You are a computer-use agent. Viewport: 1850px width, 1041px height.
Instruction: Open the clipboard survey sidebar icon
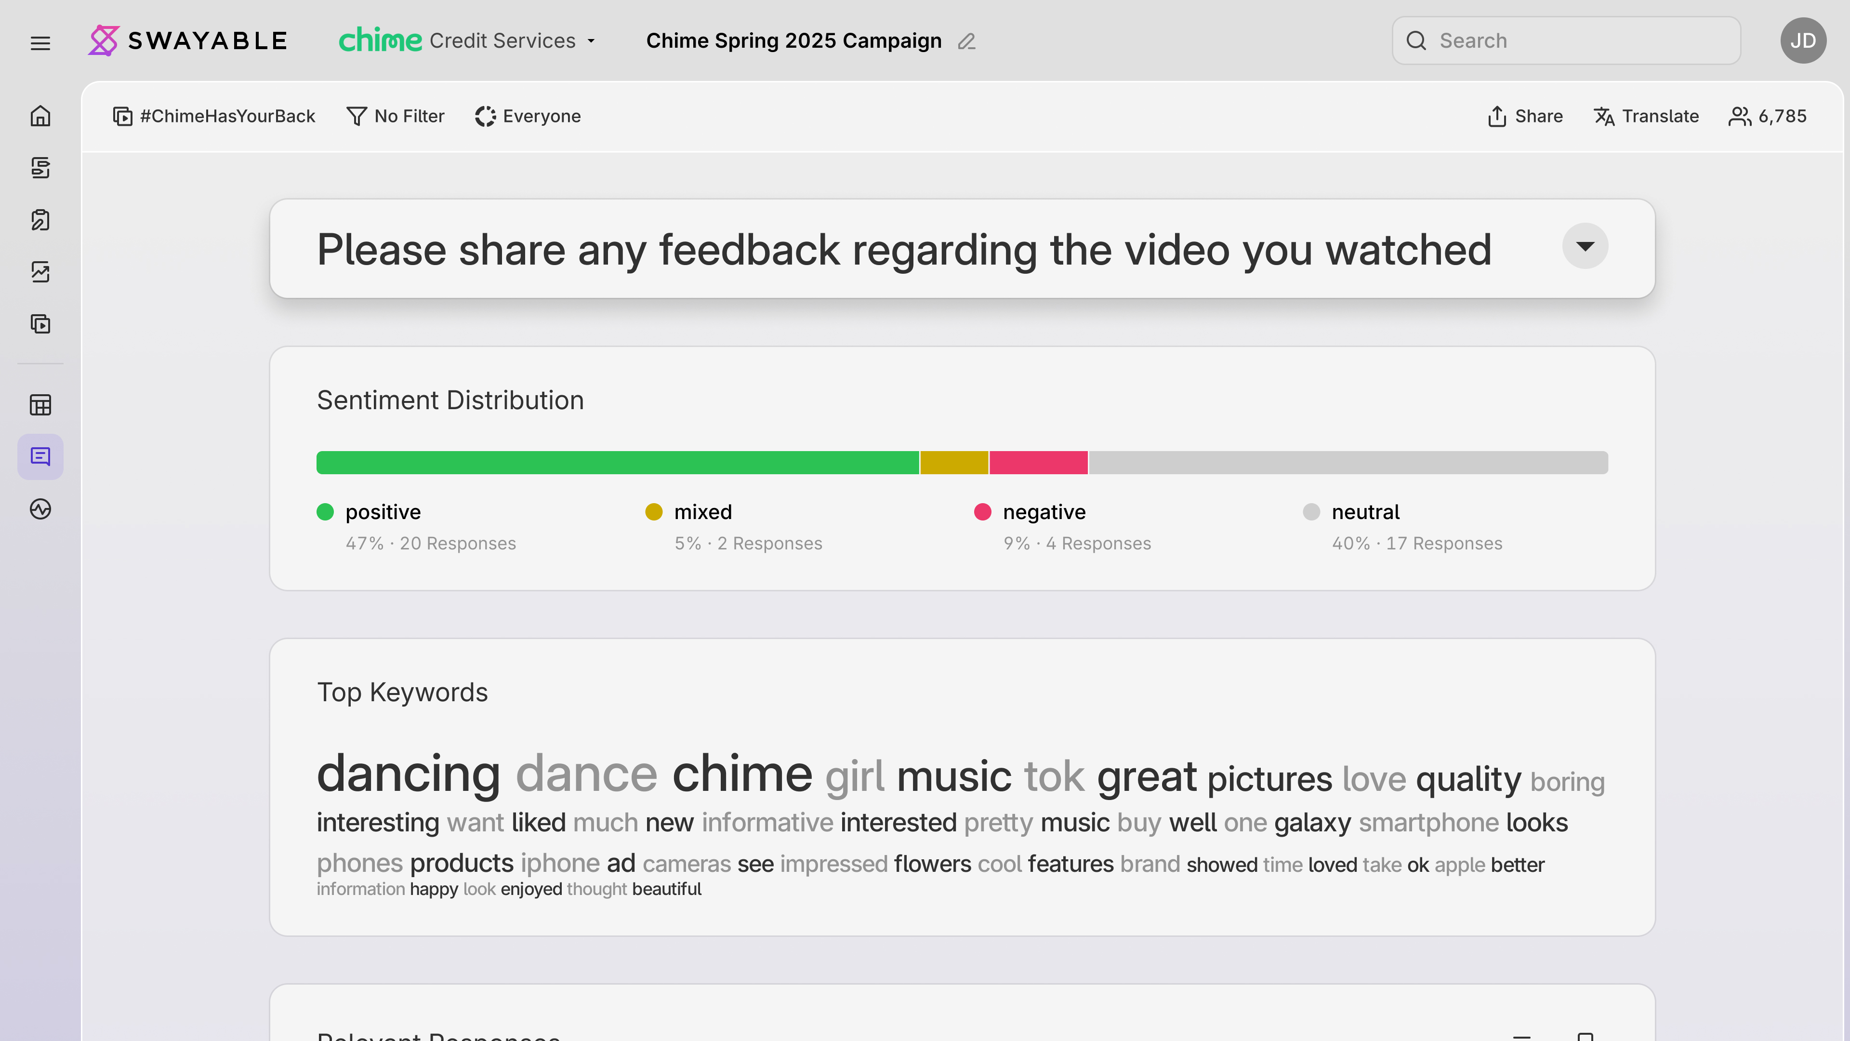point(40,220)
